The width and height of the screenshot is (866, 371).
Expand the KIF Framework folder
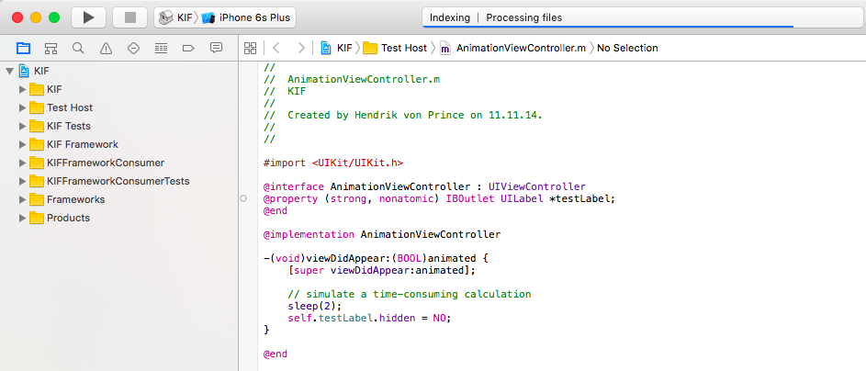tap(22, 144)
